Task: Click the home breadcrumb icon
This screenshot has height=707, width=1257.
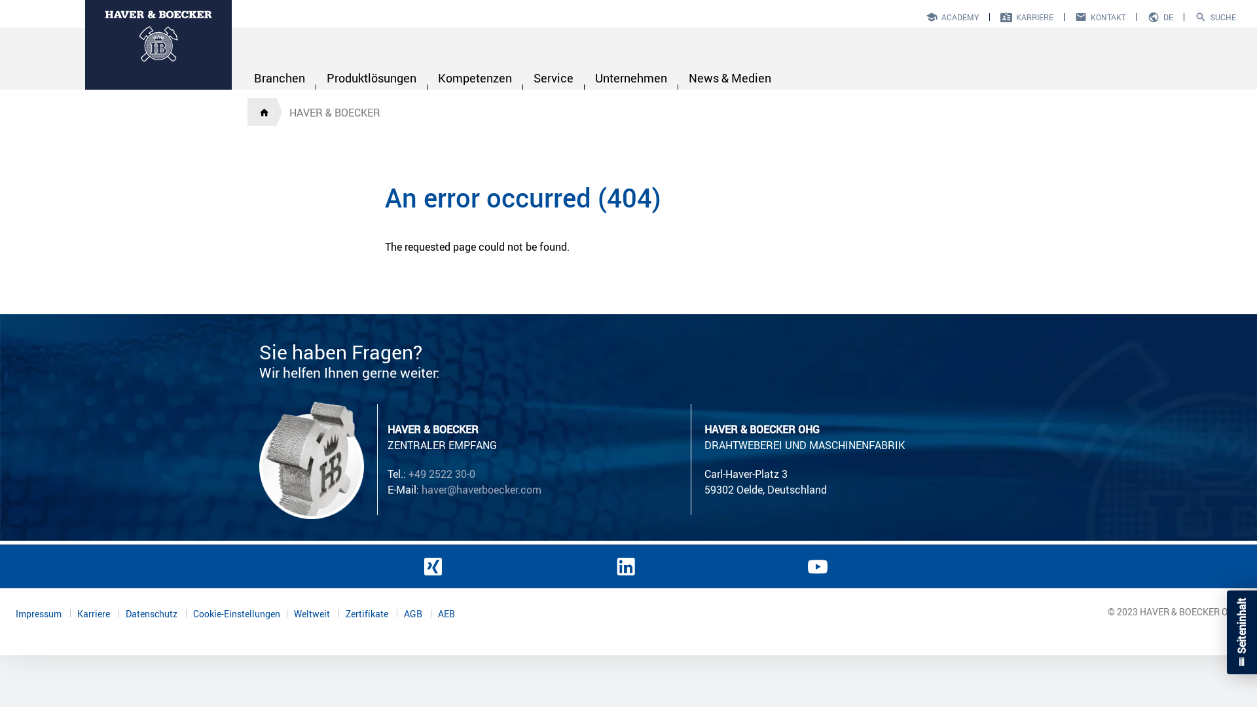Action: coord(264,113)
